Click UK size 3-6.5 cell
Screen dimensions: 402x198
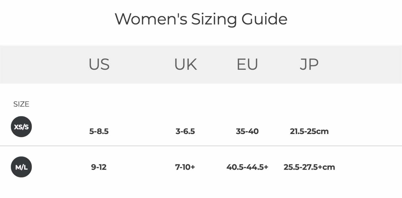(185, 131)
